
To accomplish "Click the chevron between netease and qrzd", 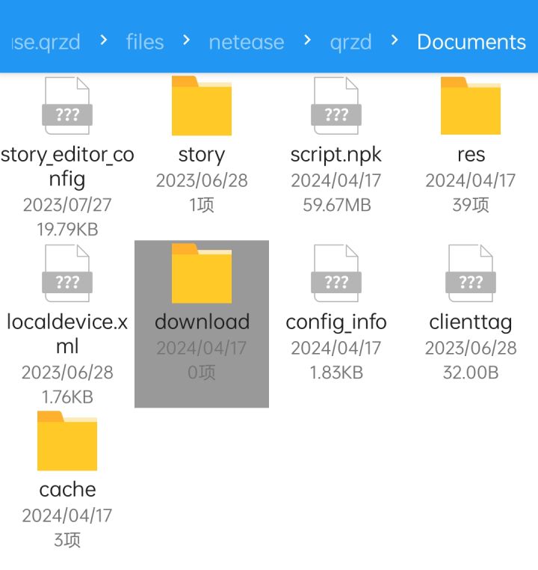I will click(x=307, y=40).
